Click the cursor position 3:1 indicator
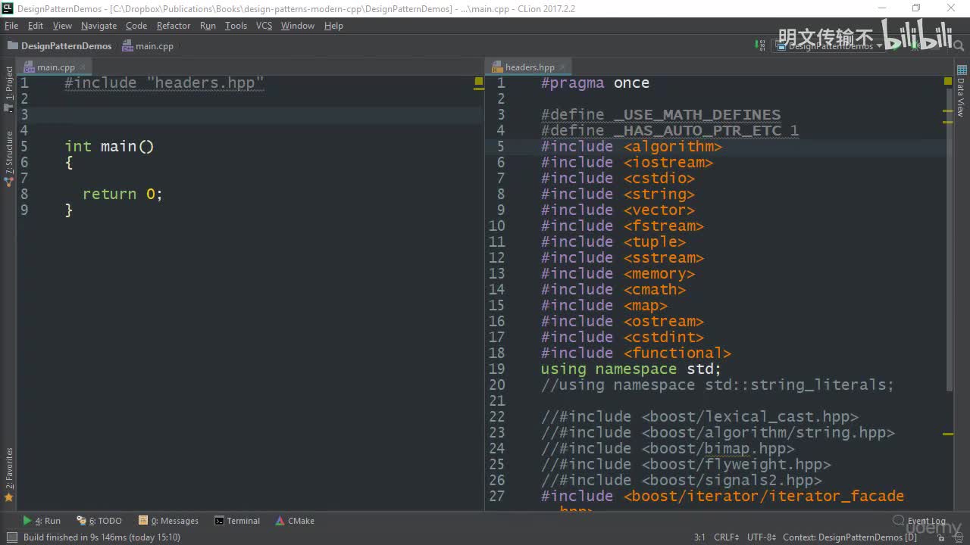 [x=699, y=537]
